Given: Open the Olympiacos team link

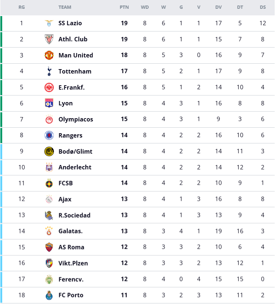Looking at the screenshot, I should [76, 119].
